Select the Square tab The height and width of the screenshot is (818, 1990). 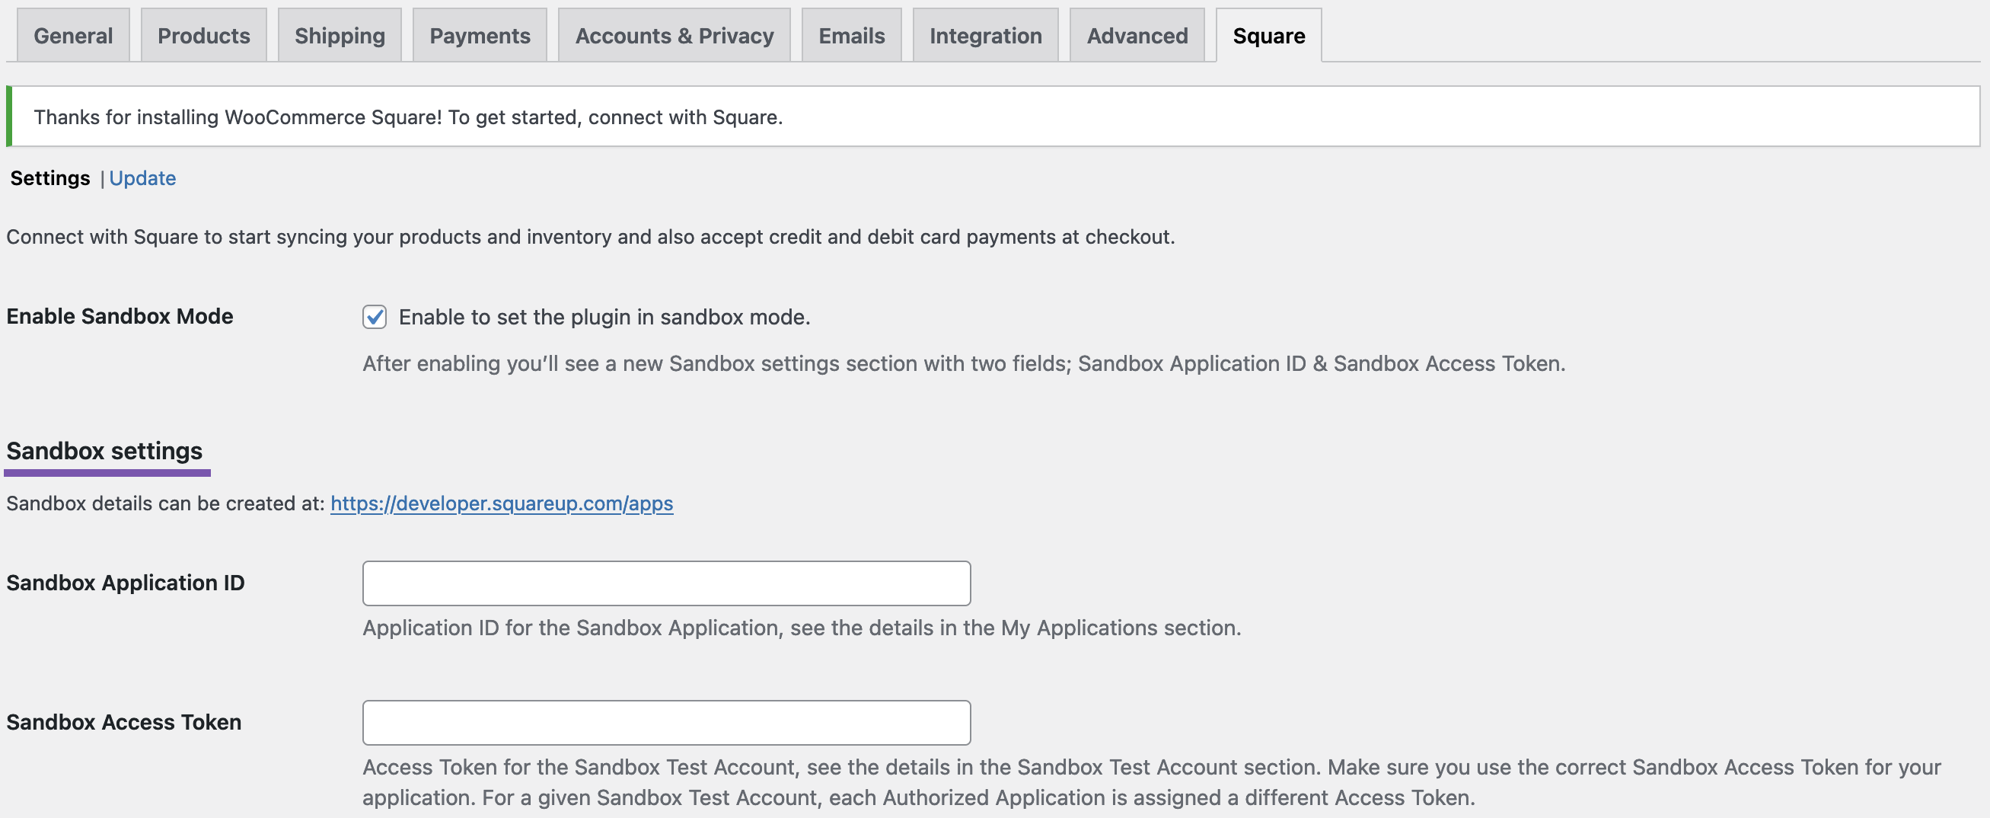coord(1267,35)
